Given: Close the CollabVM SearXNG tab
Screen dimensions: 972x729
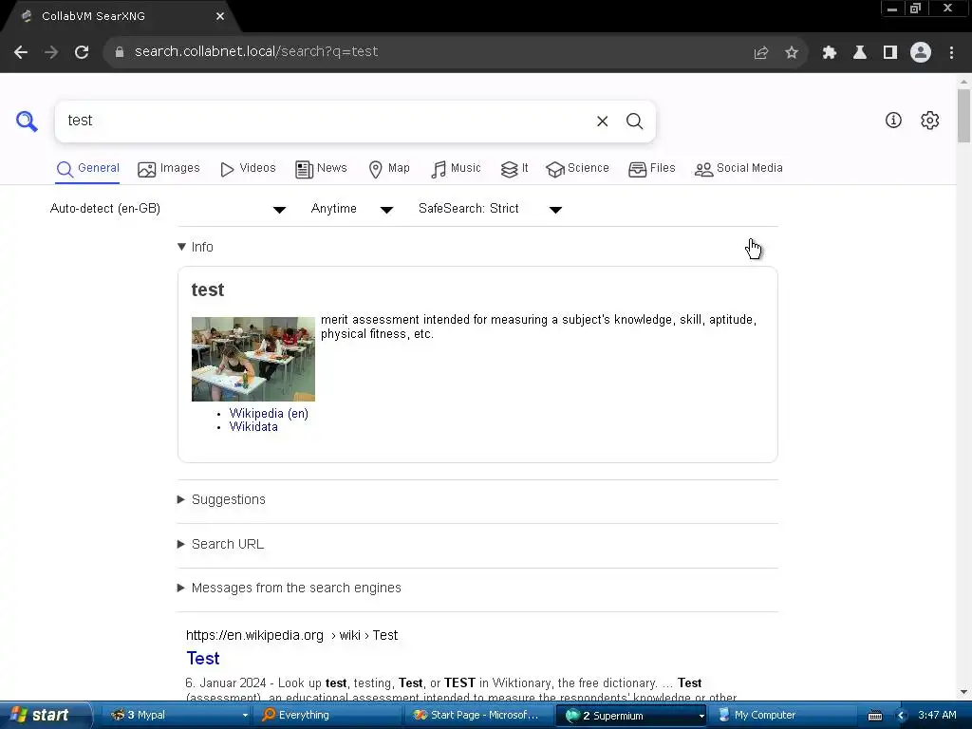Looking at the screenshot, I should pos(220,16).
